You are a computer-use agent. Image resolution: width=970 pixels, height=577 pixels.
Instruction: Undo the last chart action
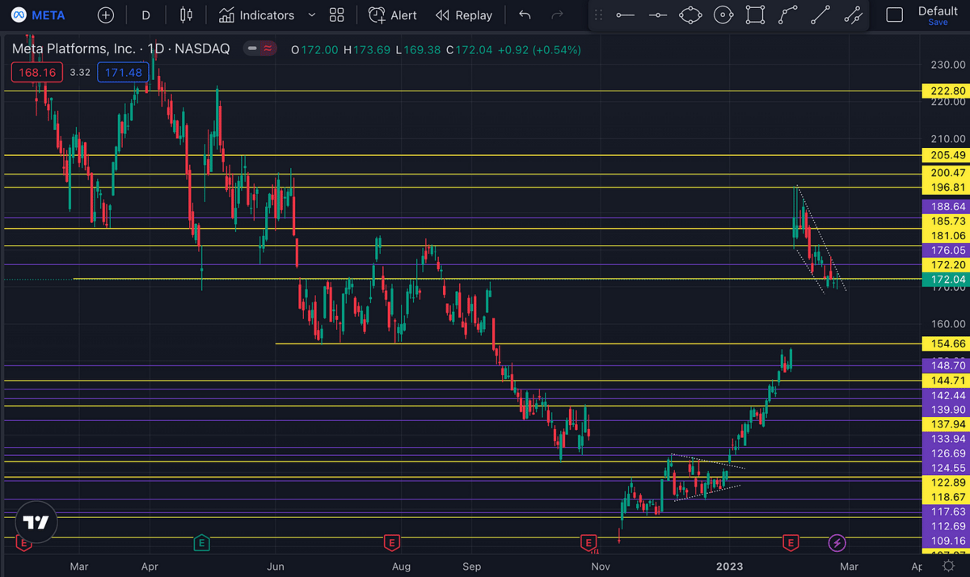pos(525,15)
